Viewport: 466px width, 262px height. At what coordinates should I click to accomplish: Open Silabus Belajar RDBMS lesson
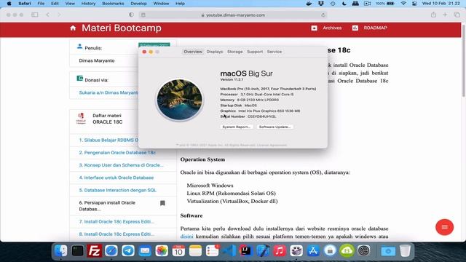(x=108, y=140)
